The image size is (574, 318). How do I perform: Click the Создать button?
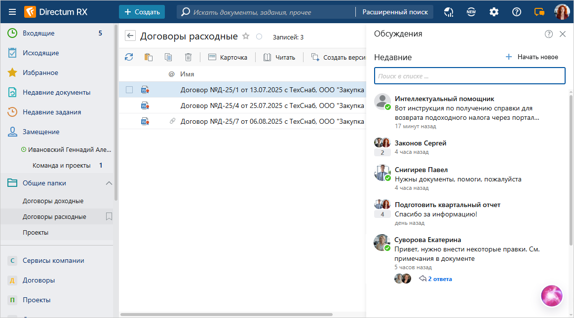pos(142,12)
